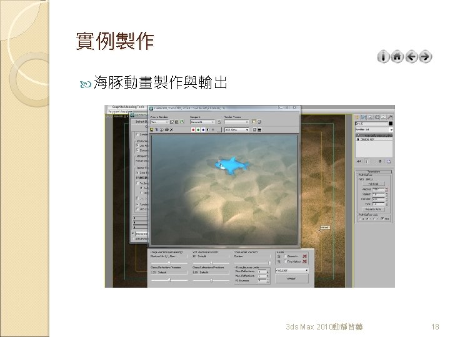The image size is (450, 337).
Task: Adjust Image Precision antialiasing slider
Action: tap(169, 263)
